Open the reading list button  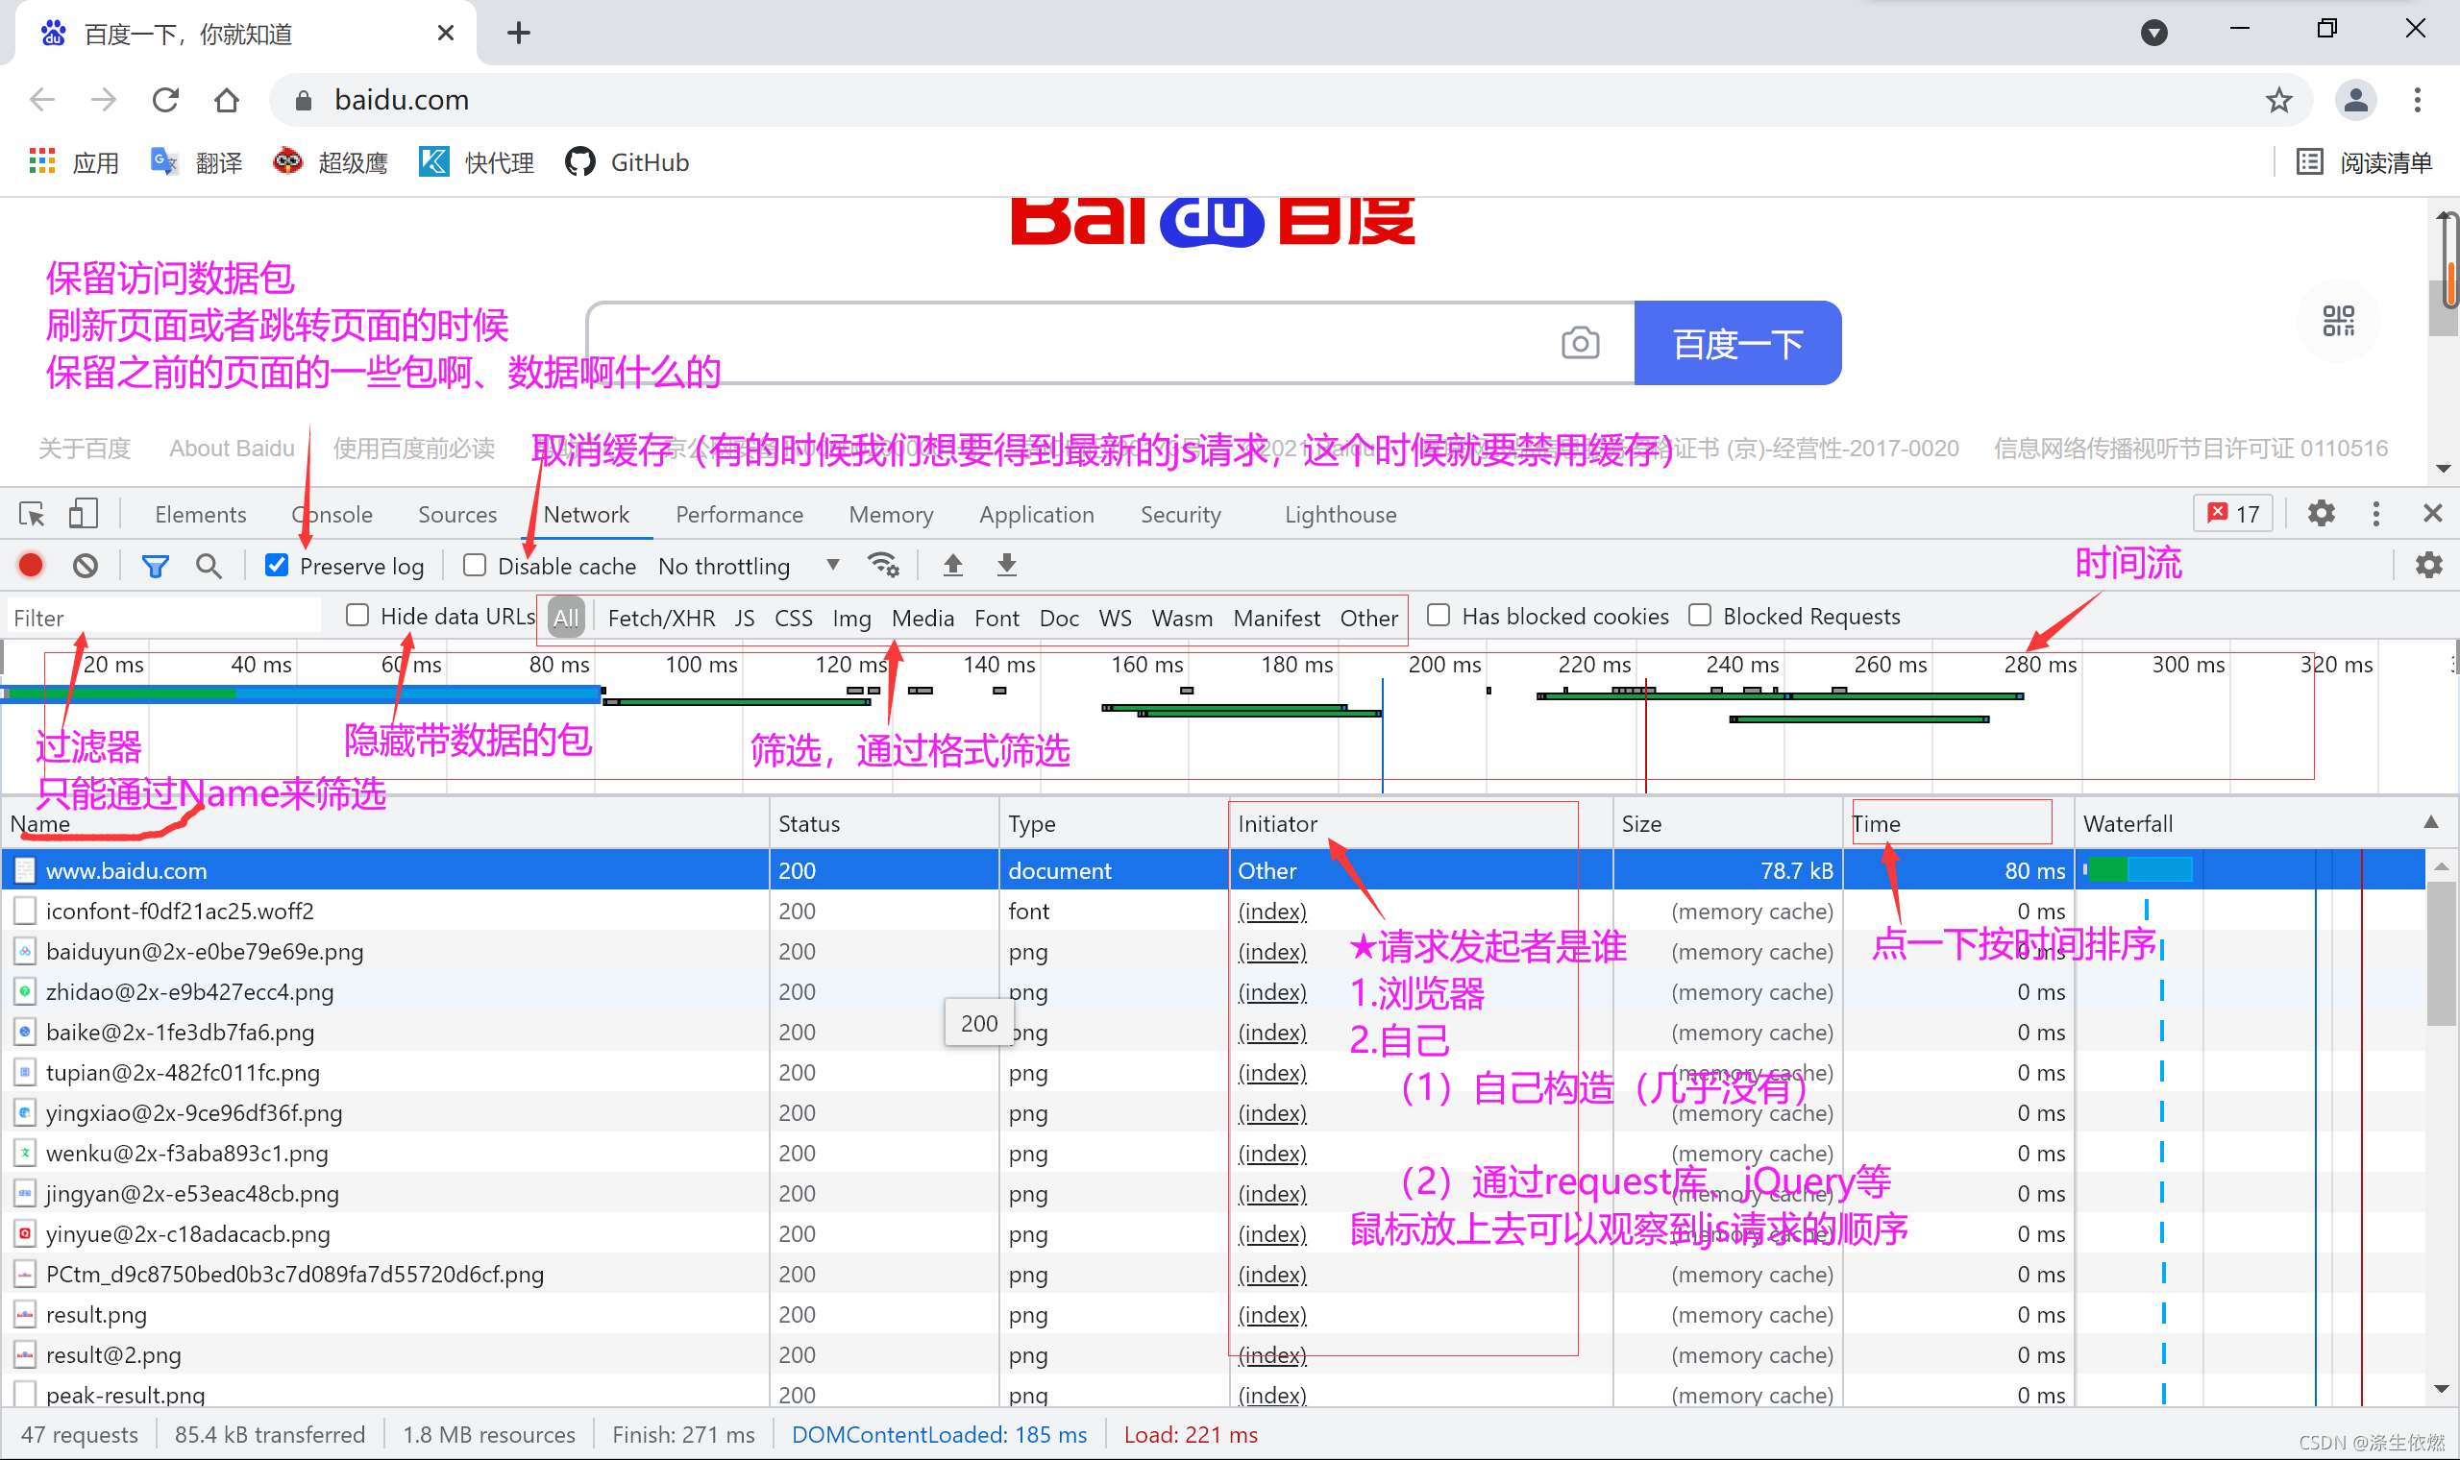click(x=2365, y=162)
